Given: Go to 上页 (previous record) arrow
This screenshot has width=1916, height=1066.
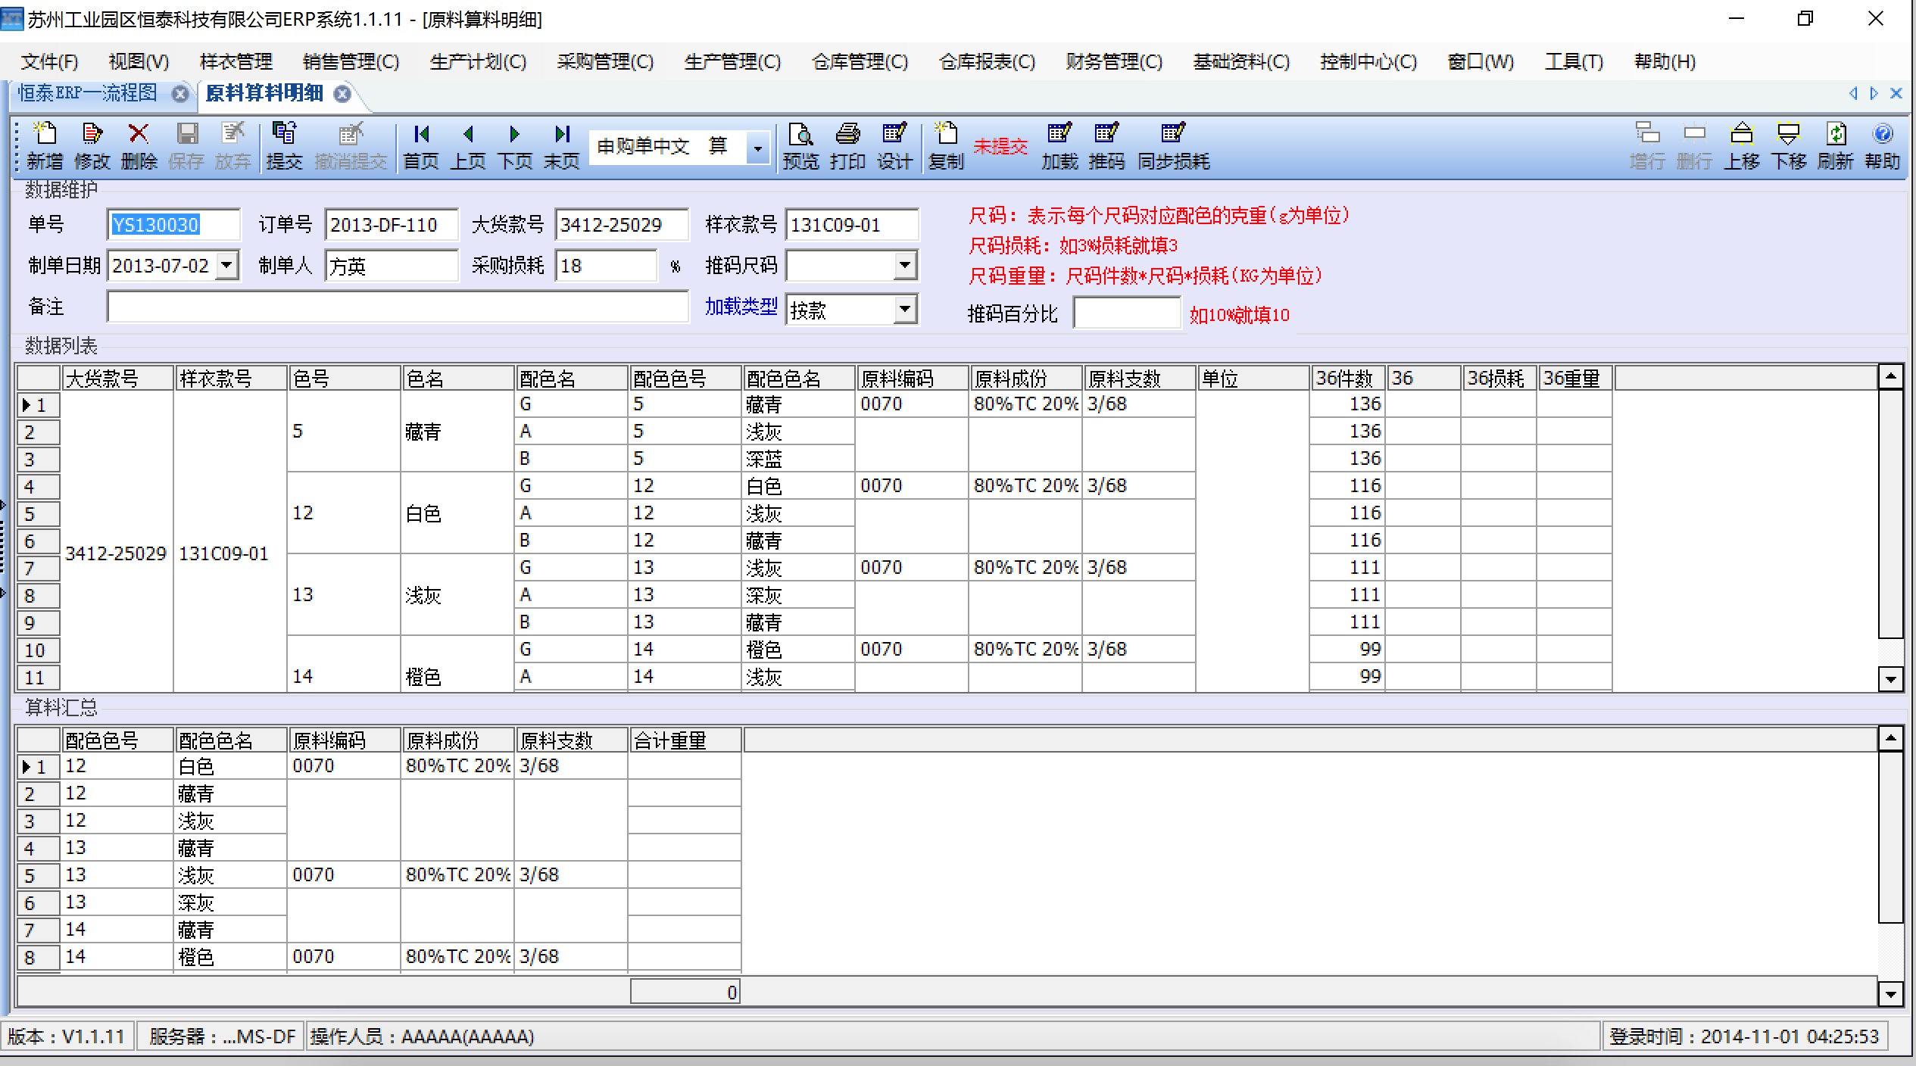Looking at the screenshot, I should tap(468, 145).
